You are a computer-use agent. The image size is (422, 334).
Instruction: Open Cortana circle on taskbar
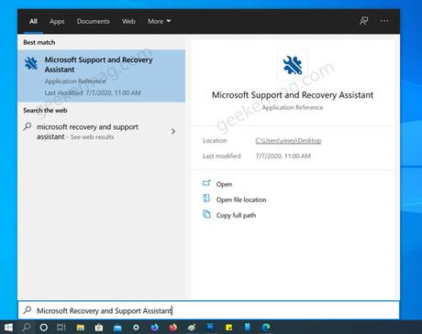[44, 328]
